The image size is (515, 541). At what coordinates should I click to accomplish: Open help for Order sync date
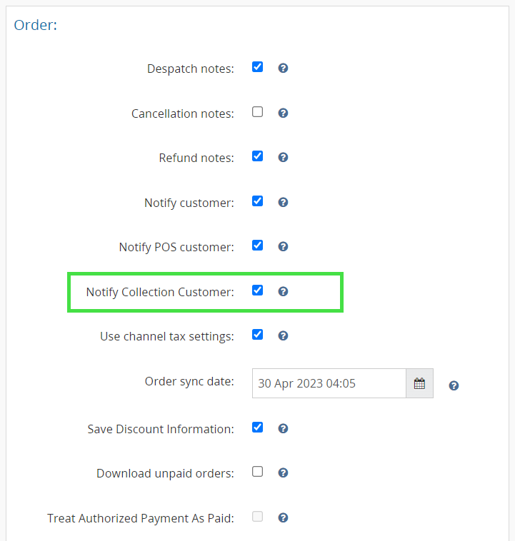[x=454, y=385]
